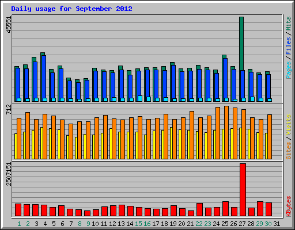Click the red KBytes bar for day 1
The image size is (295, 230).
coord(18,210)
